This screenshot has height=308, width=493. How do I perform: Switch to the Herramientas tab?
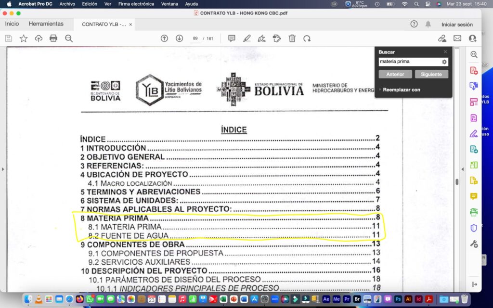click(46, 24)
